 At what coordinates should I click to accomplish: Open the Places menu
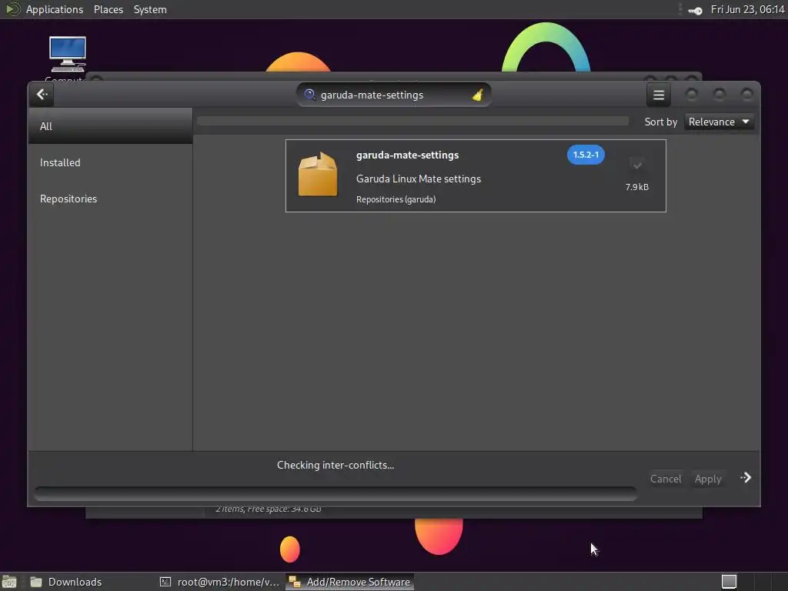coord(108,9)
